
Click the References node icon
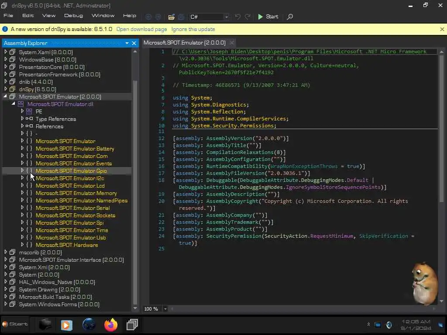click(x=29, y=126)
